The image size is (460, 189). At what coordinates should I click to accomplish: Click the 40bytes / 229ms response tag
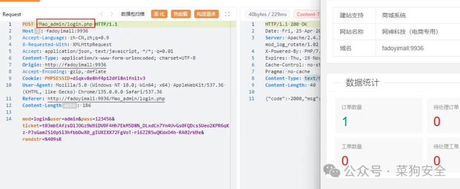point(267,14)
